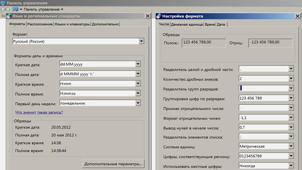
Task: Click the sample short date 20.05.2012
Action: pyautogui.click(x=61, y=127)
